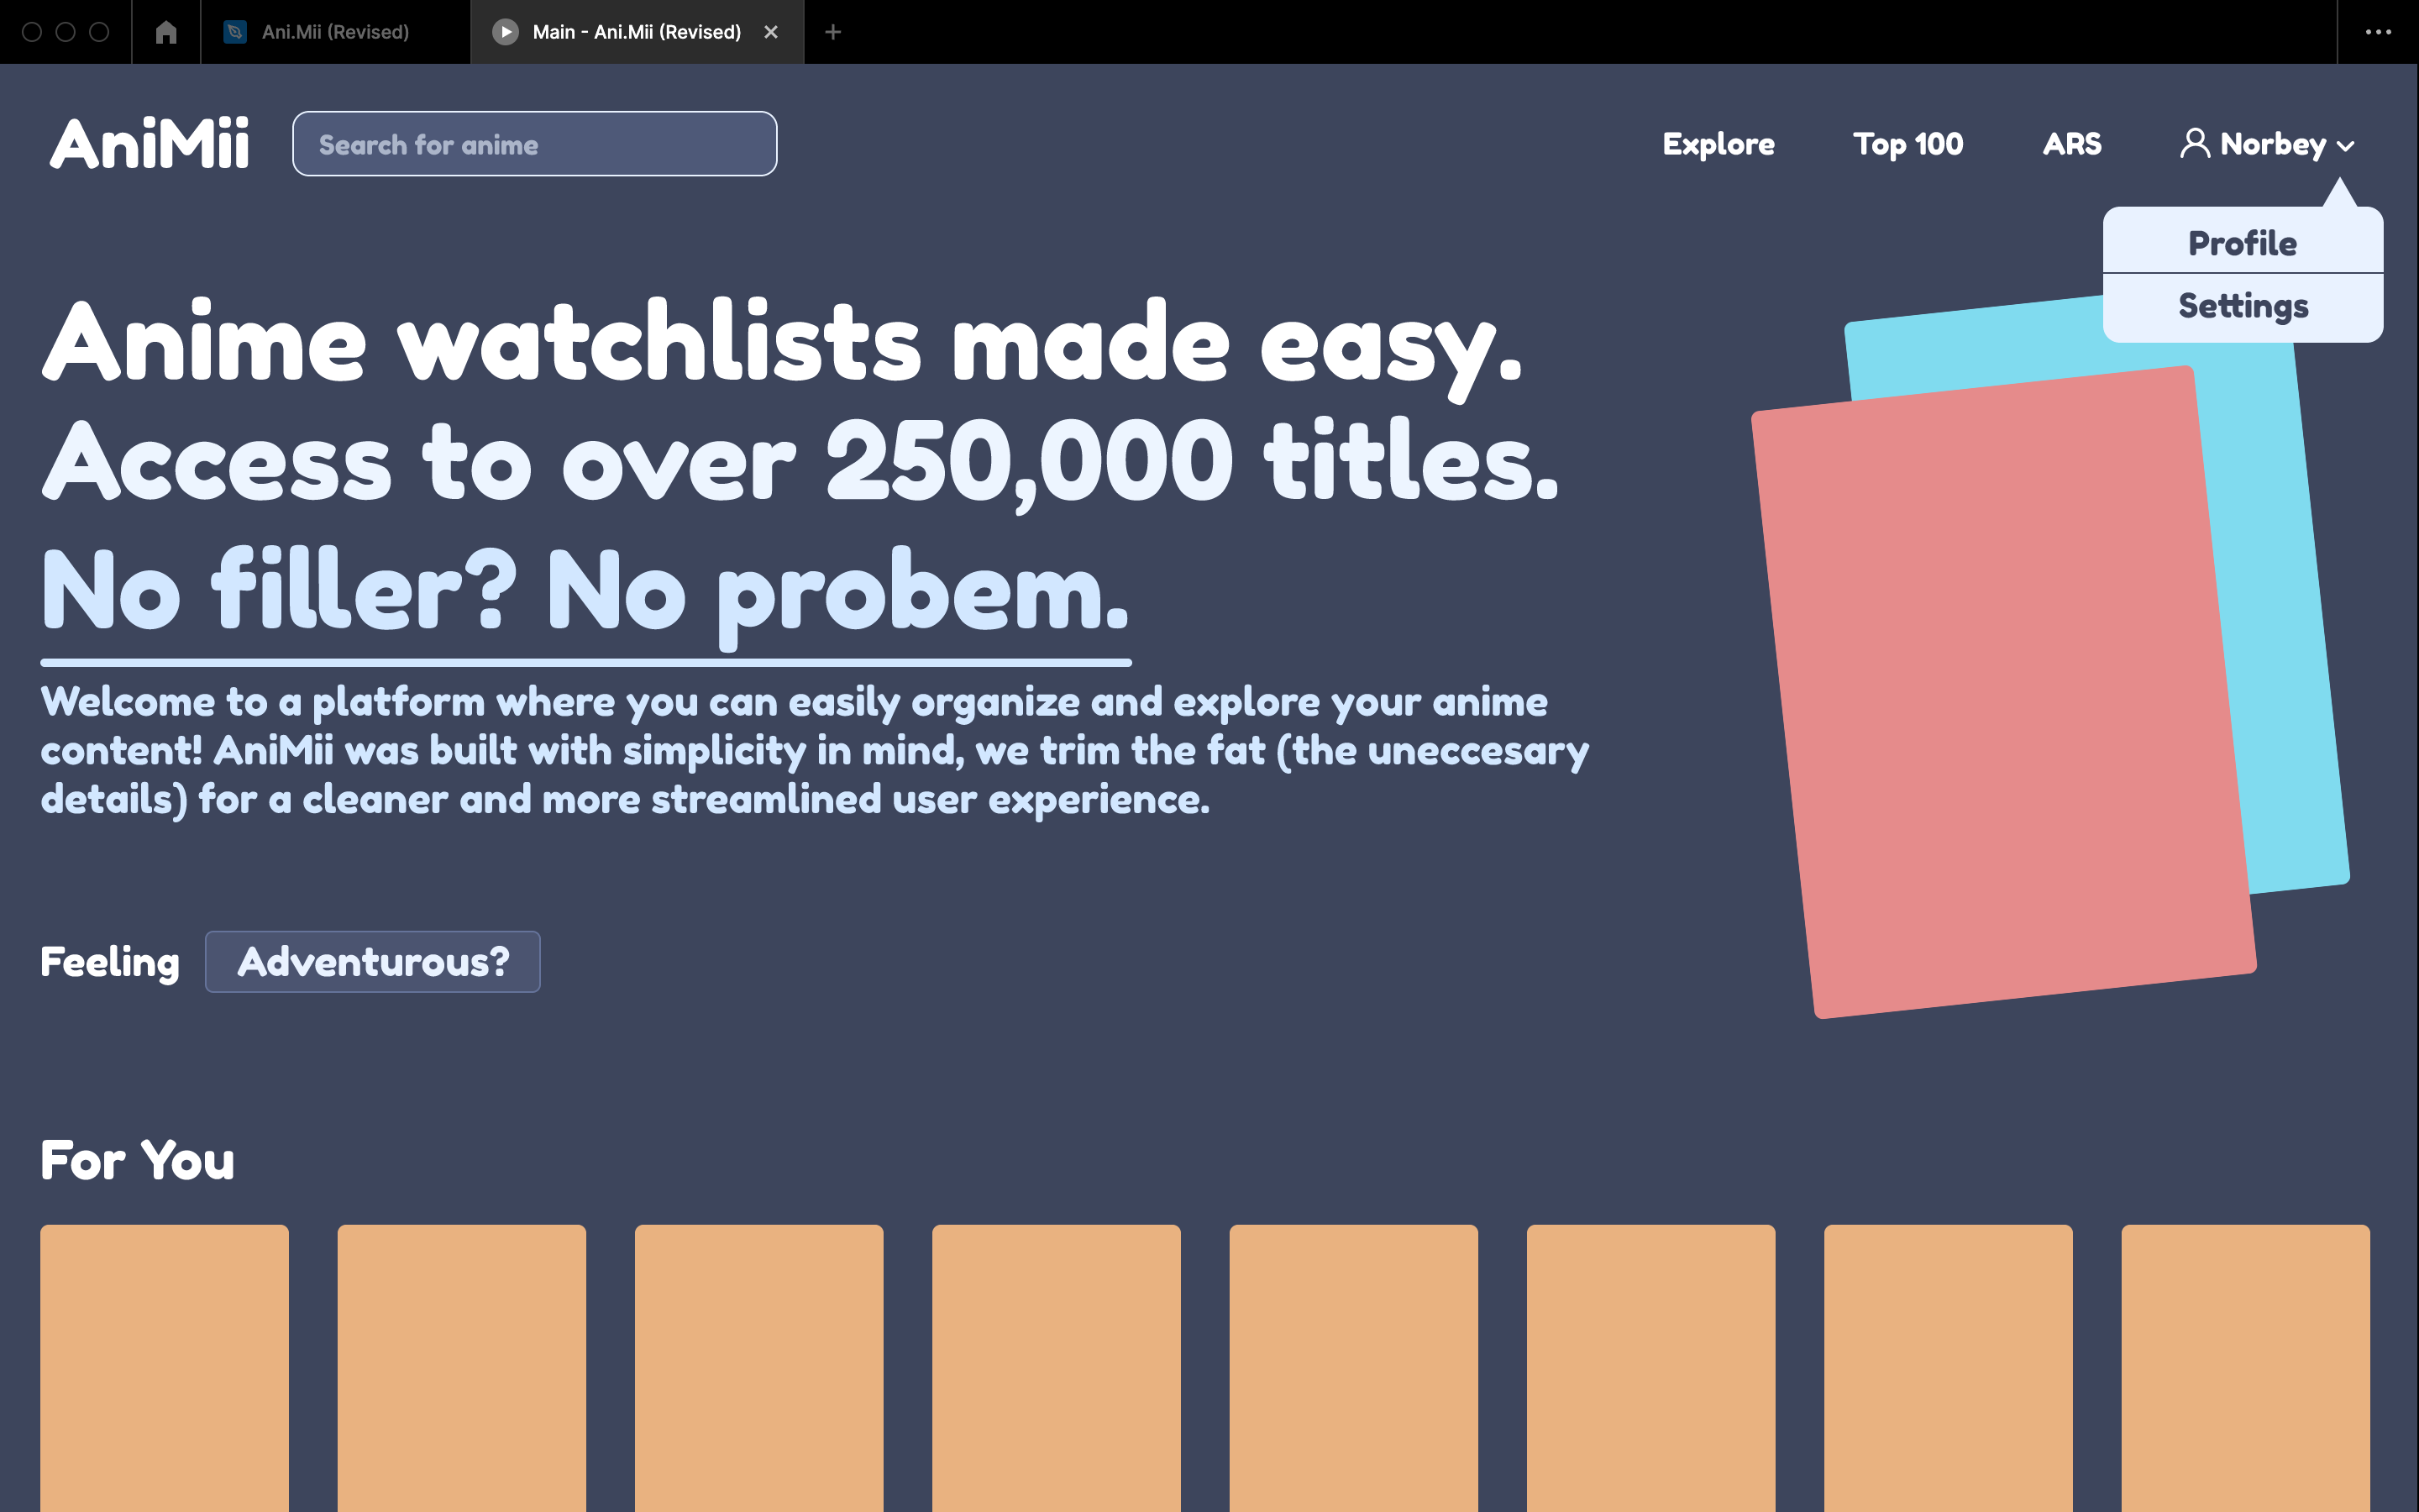This screenshot has height=1512, width=2419.
Task: Open a new tab with plus icon
Action: (x=832, y=32)
